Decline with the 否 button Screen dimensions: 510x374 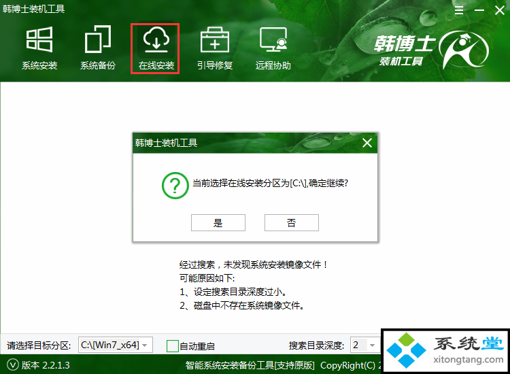point(292,223)
